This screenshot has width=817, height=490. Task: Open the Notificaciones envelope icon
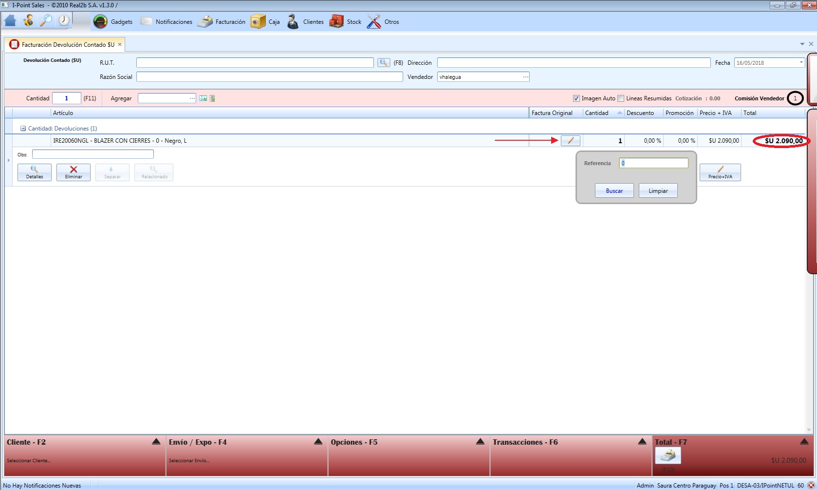click(146, 21)
